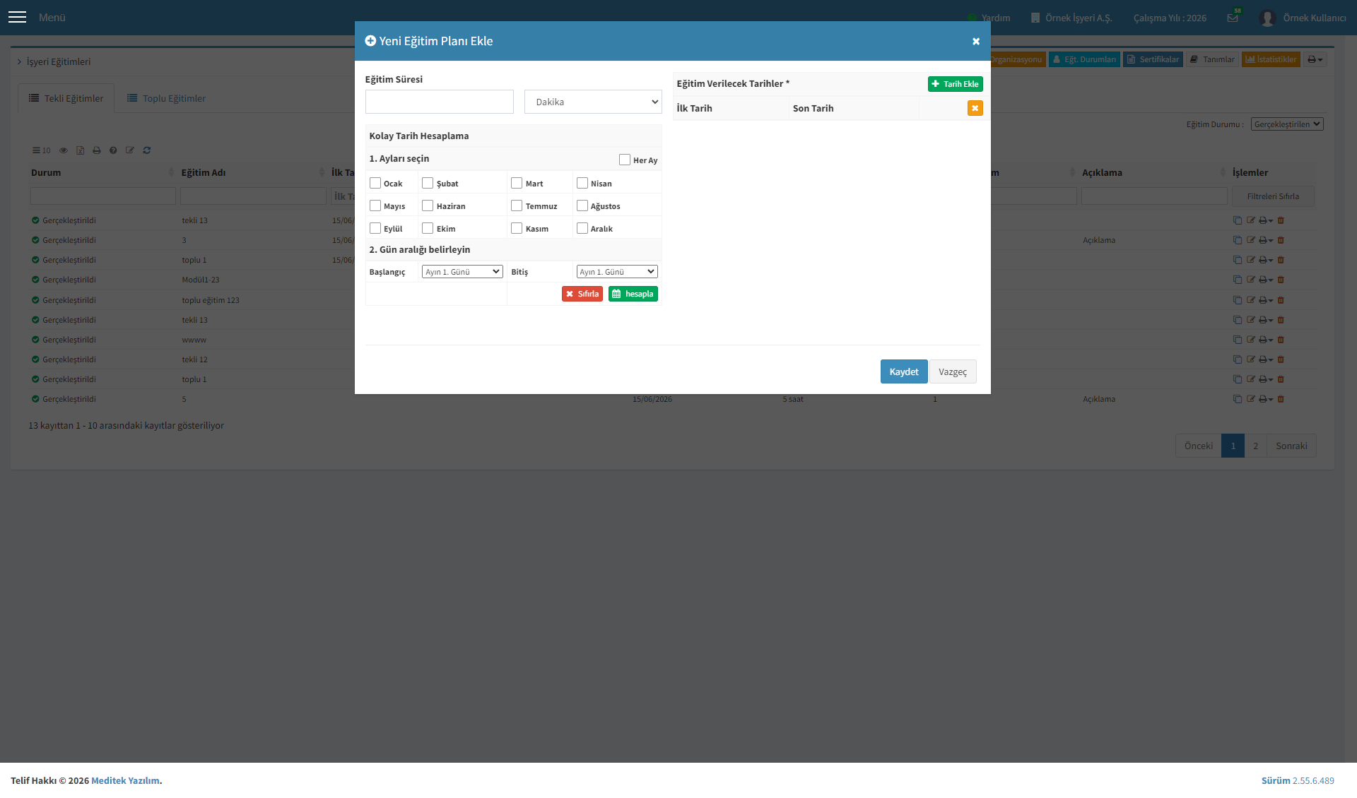This screenshot has width=1357, height=798.
Task: Click the orange remove-date X icon
Action: click(975, 108)
